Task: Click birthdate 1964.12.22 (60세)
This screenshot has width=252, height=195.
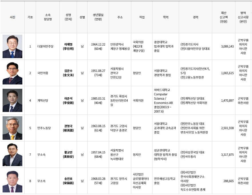Action: click(x=98, y=46)
